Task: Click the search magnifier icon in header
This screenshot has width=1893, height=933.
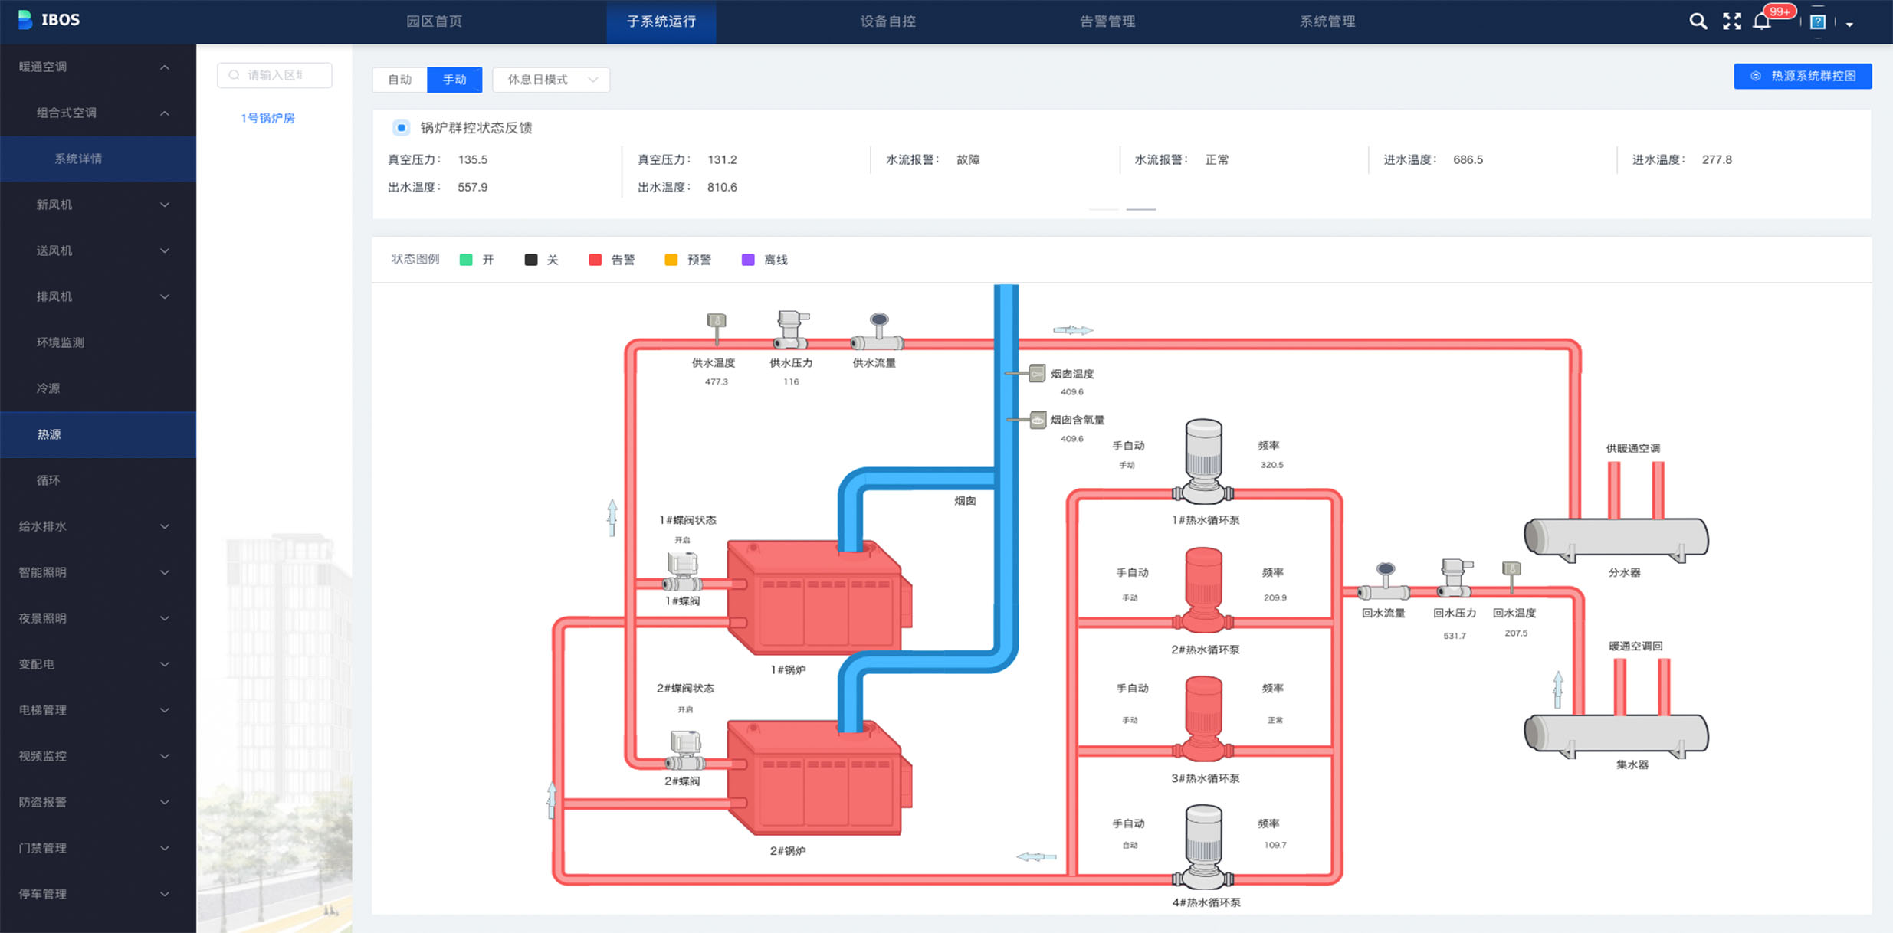Action: pyautogui.click(x=1698, y=21)
